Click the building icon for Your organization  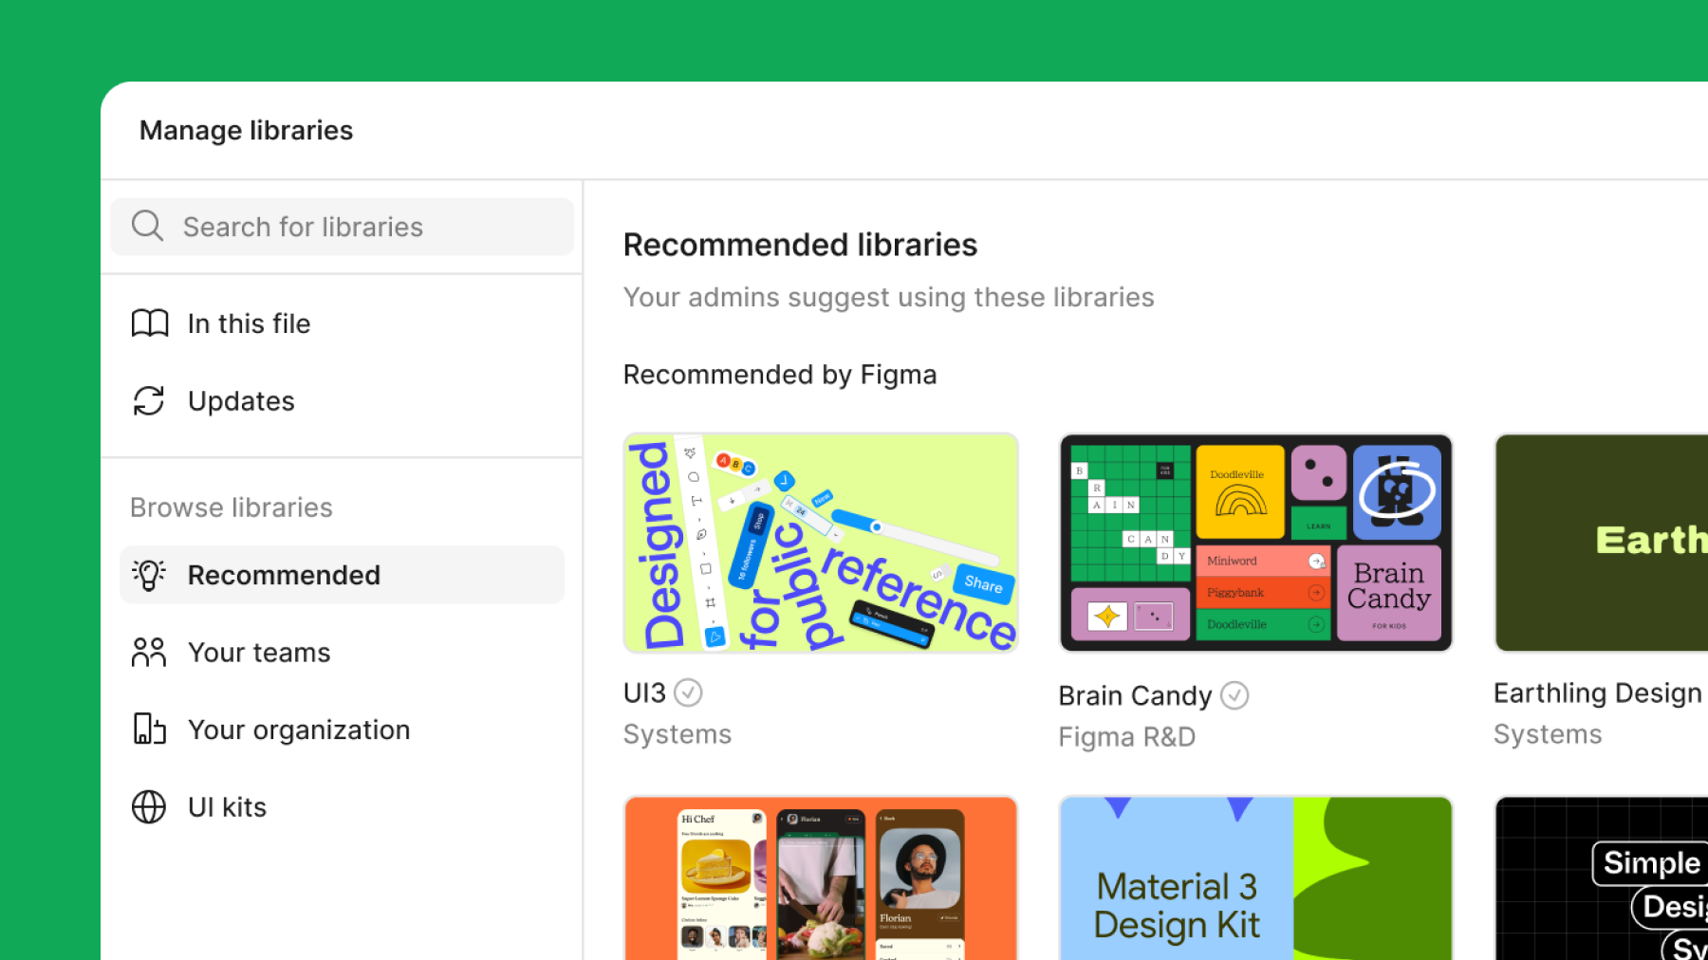click(x=148, y=729)
